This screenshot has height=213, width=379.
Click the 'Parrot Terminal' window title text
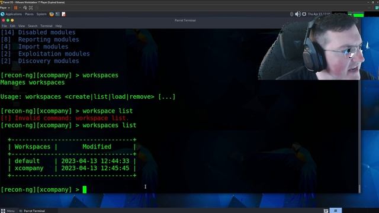(185, 21)
